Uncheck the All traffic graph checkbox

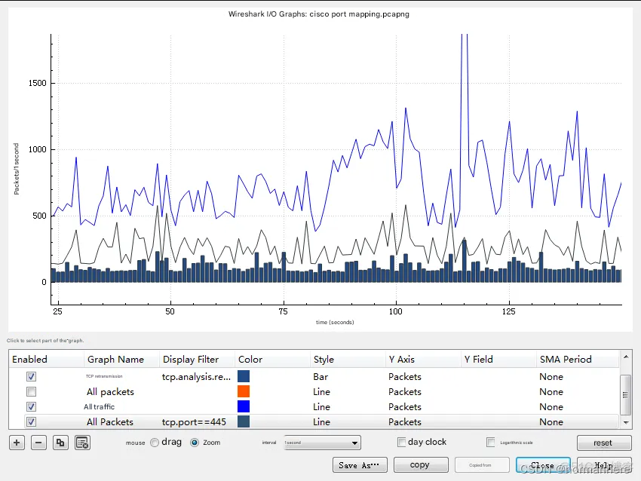pyautogui.click(x=31, y=406)
